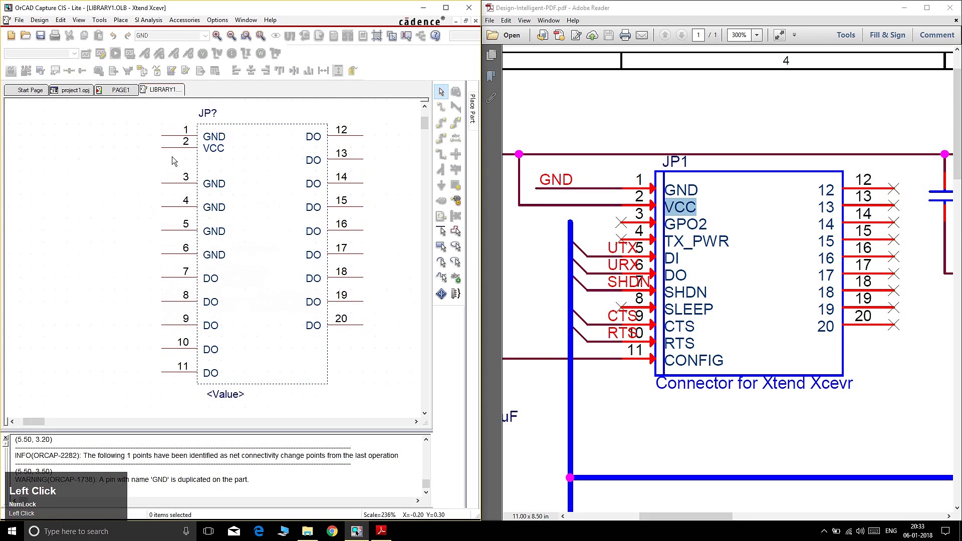The width and height of the screenshot is (962, 541).
Task: Click the Save icon in OrCAD toolbar
Action: (41, 36)
